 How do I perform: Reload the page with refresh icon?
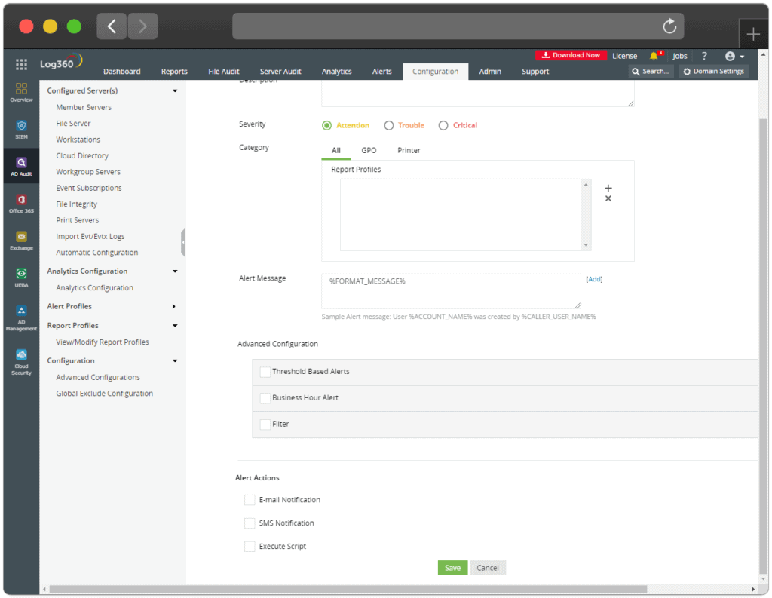pyautogui.click(x=669, y=26)
